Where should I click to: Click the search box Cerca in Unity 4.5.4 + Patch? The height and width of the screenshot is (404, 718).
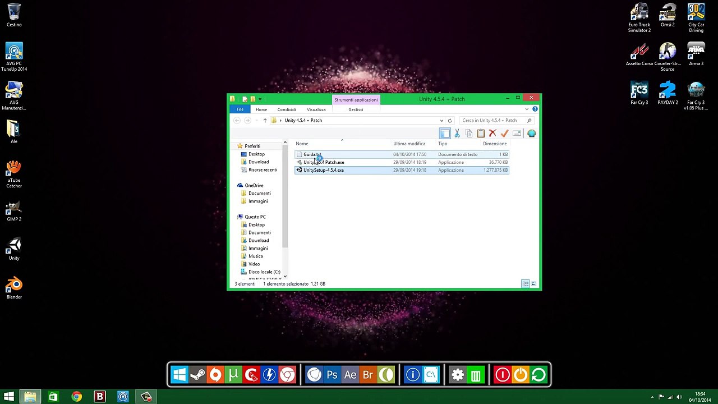pyautogui.click(x=496, y=121)
